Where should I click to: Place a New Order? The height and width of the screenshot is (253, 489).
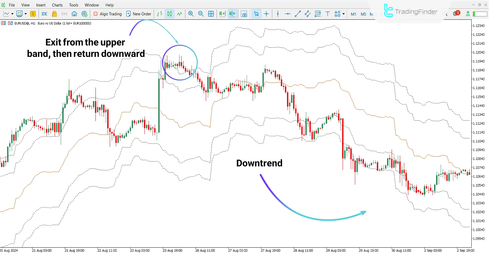[139, 14]
